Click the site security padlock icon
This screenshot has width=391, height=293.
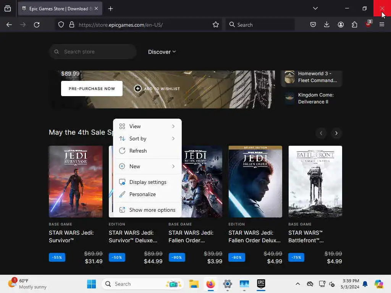tap(72, 25)
